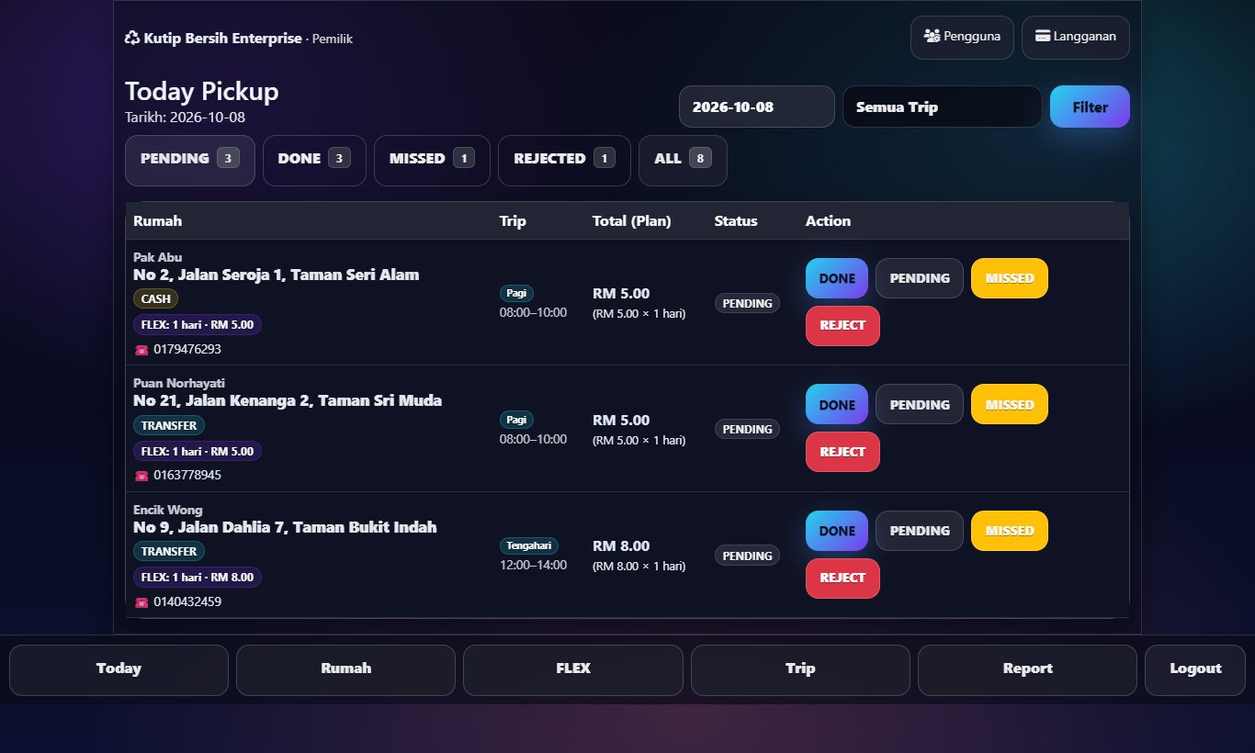Mark Puan Norhayati's pickup as MISSED
The image size is (1255, 753).
[x=1010, y=404]
